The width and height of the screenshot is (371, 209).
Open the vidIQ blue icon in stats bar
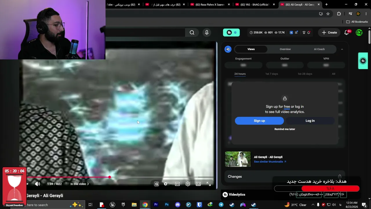coord(291,33)
